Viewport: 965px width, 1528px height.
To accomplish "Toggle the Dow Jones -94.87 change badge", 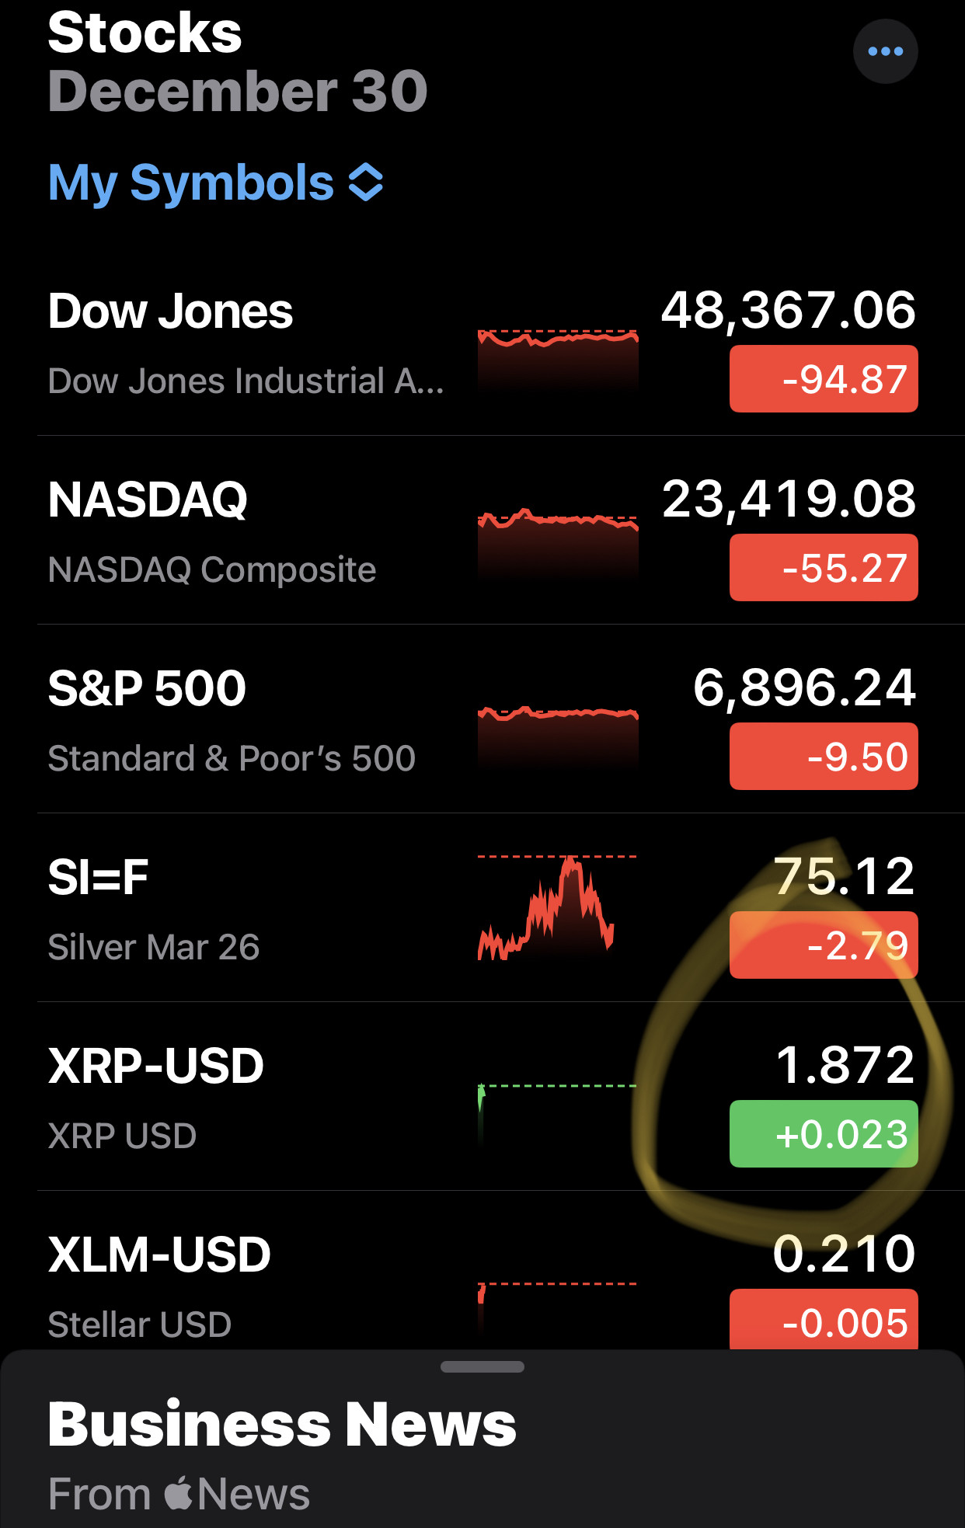I will tap(824, 380).
